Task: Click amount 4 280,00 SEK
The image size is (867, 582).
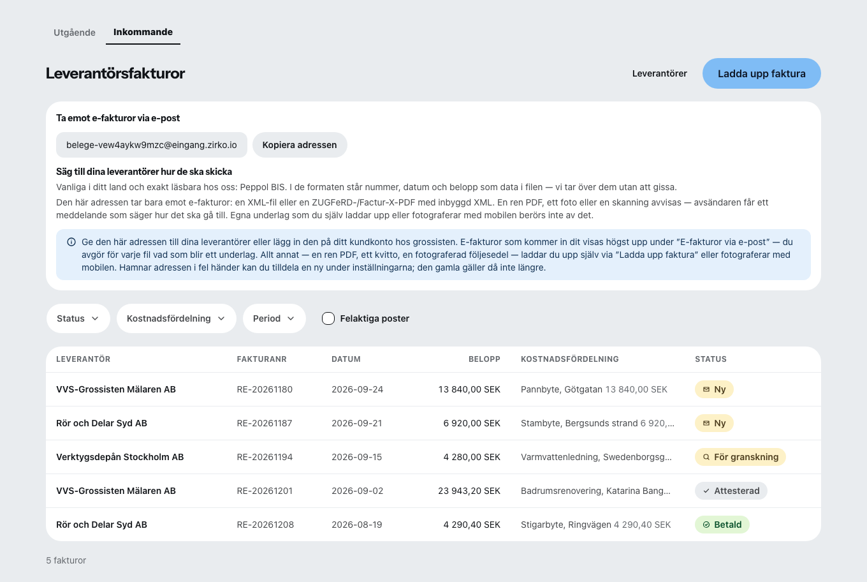Action: pyautogui.click(x=472, y=457)
